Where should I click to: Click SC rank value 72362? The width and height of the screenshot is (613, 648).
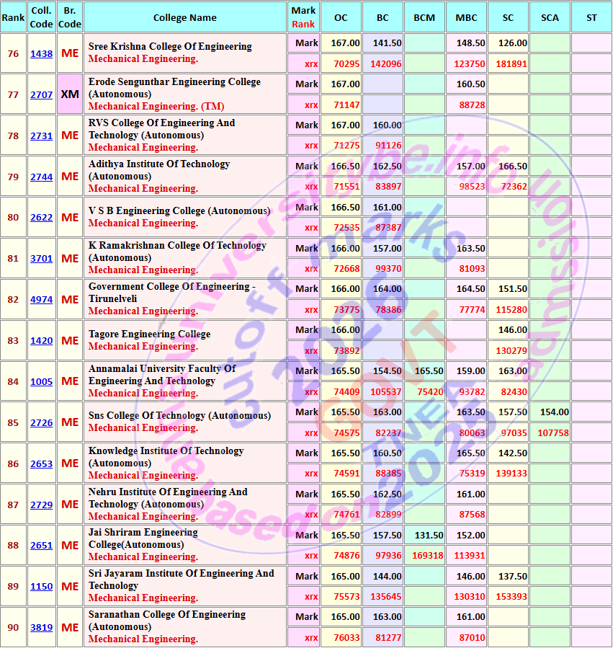[x=514, y=187]
